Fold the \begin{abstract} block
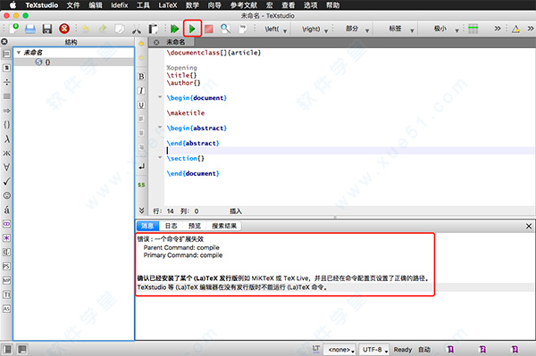Image resolution: width=536 pixels, height=356 pixels. (160, 127)
